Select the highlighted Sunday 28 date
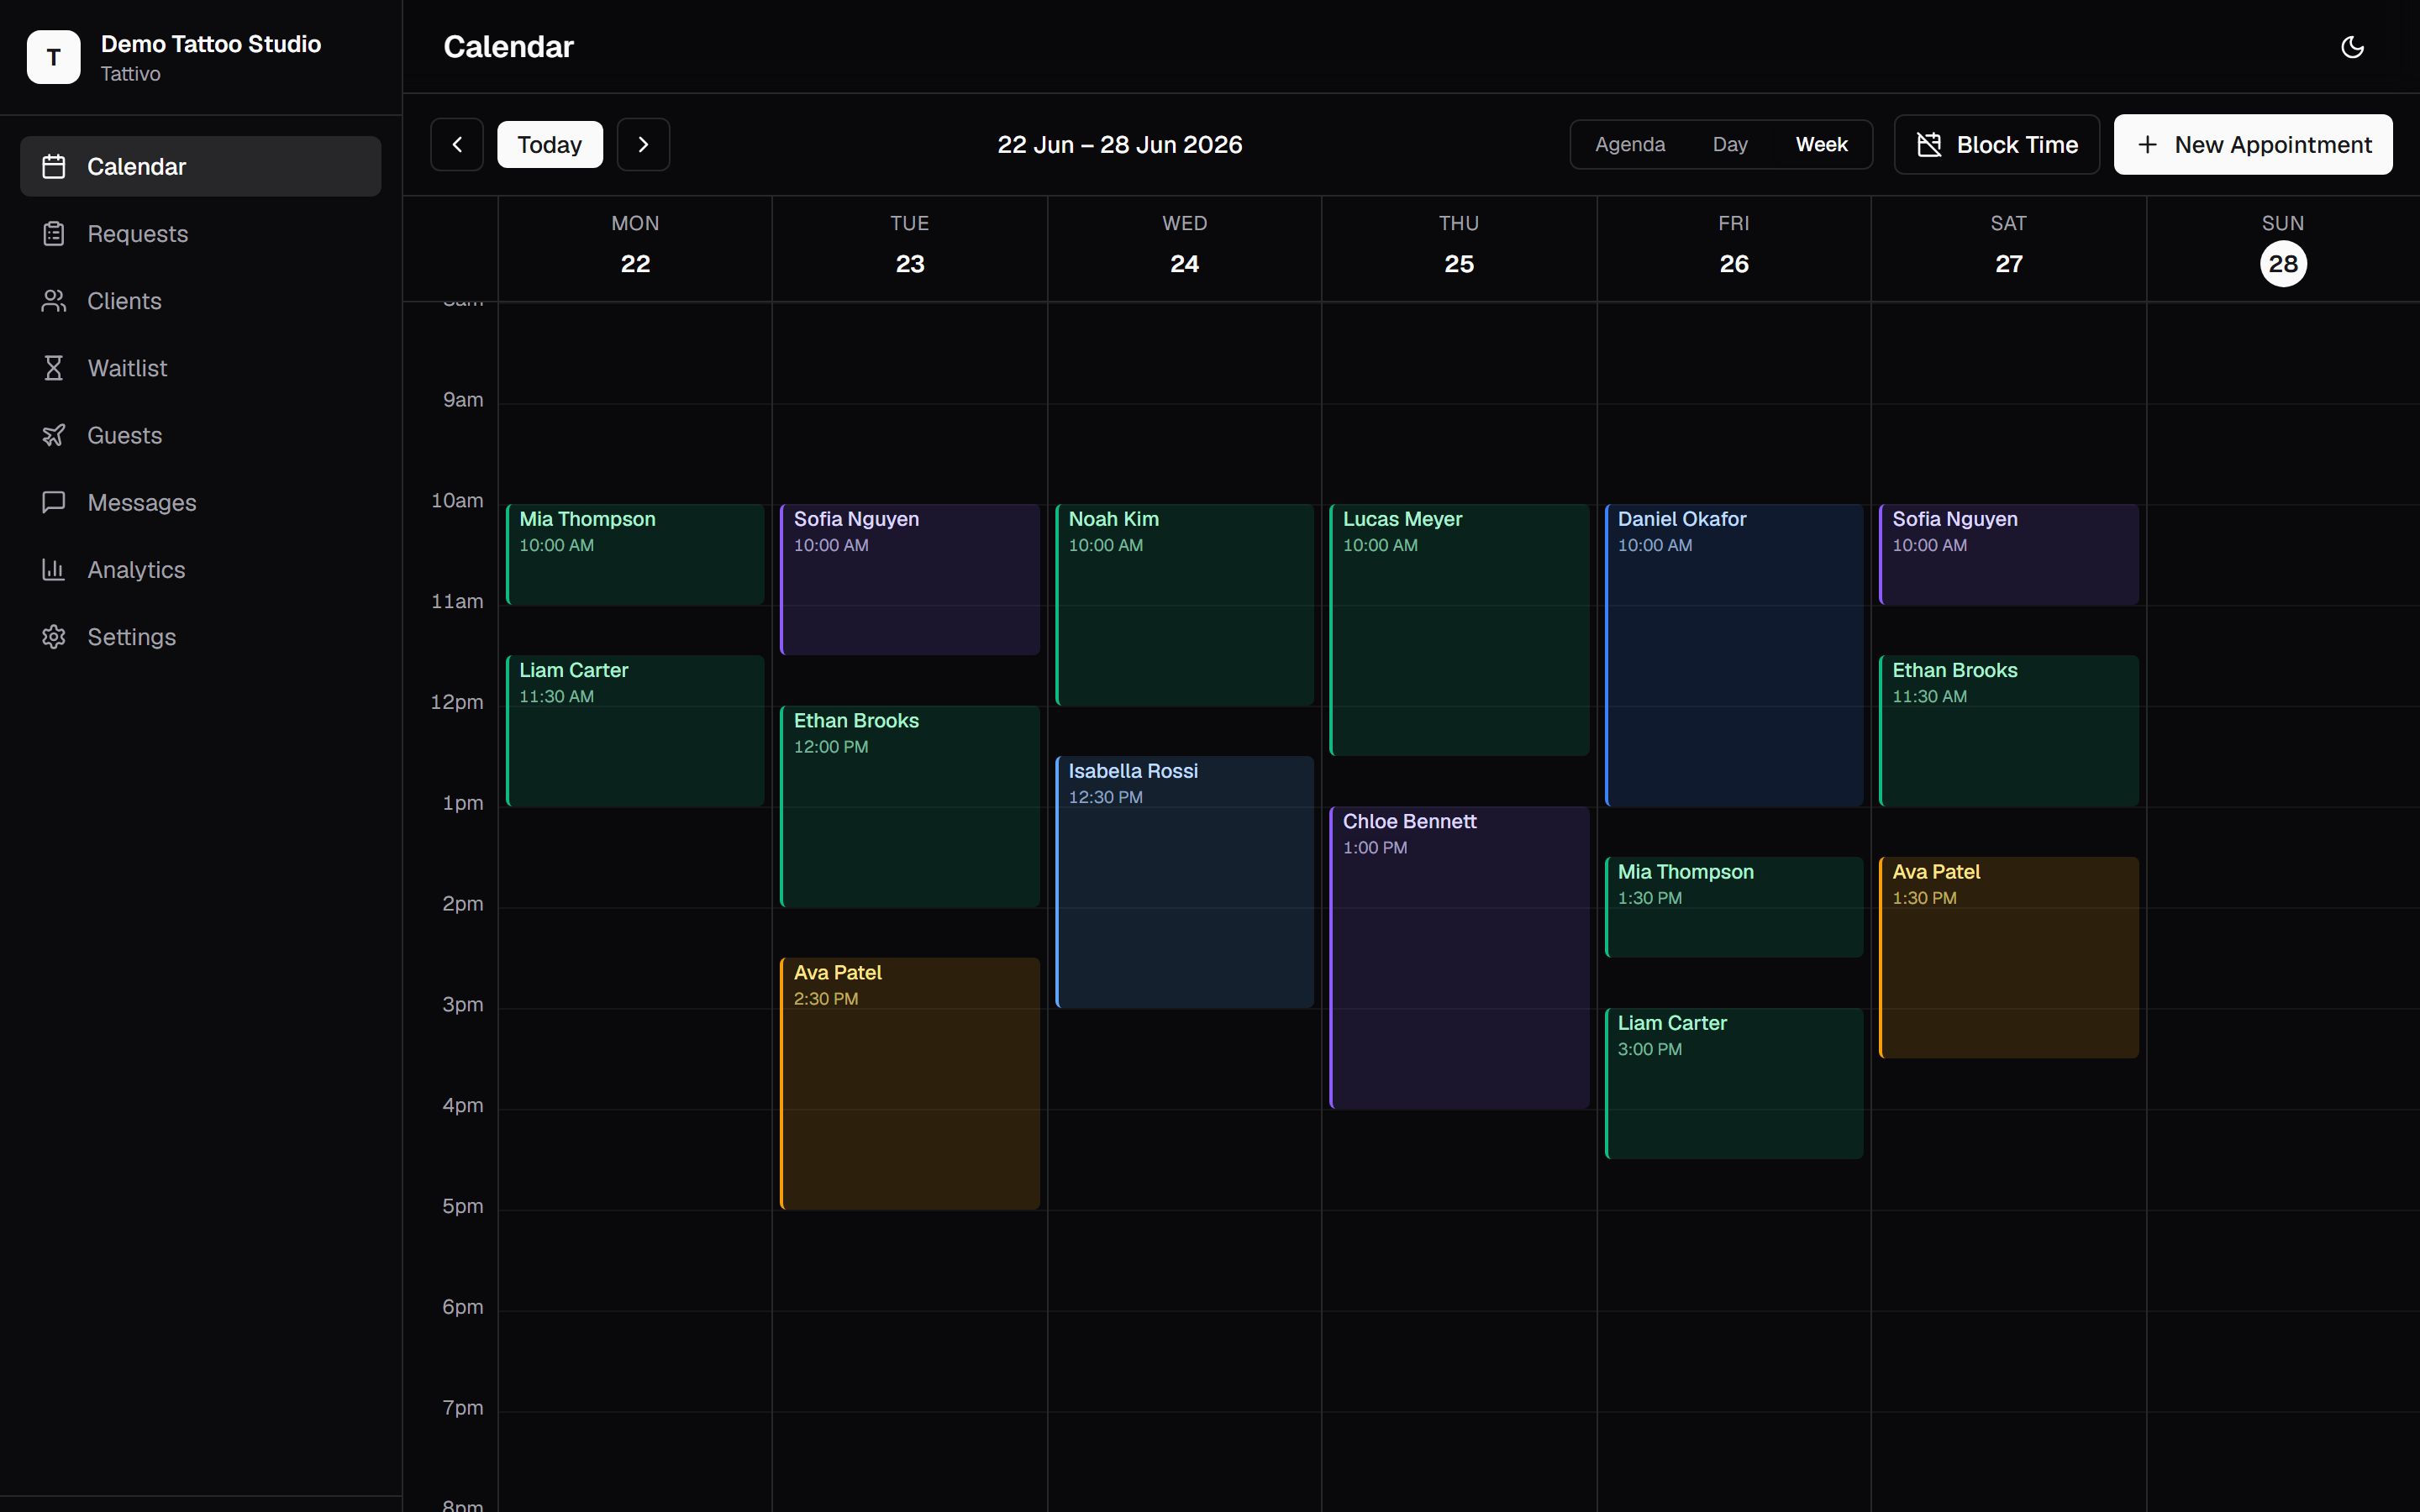2420x1512 pixels. coord(2283,264)
